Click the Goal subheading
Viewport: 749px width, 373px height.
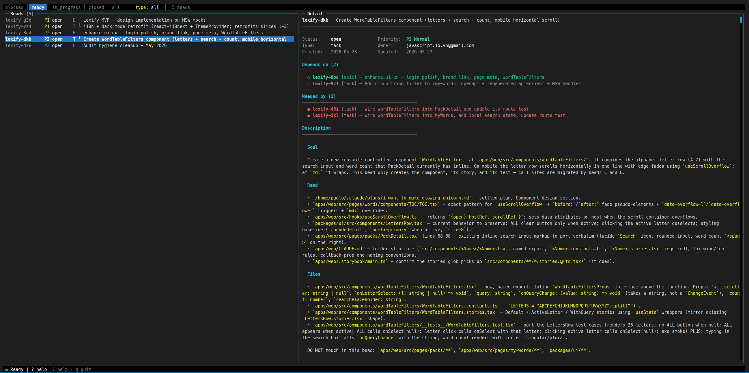[312, 147]
